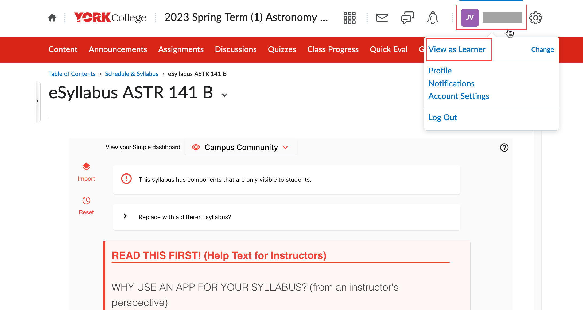The width and height of the screenshot is (583, 310).
Task: Open the subscription alerts chat icon
Action: coord(407,18)
